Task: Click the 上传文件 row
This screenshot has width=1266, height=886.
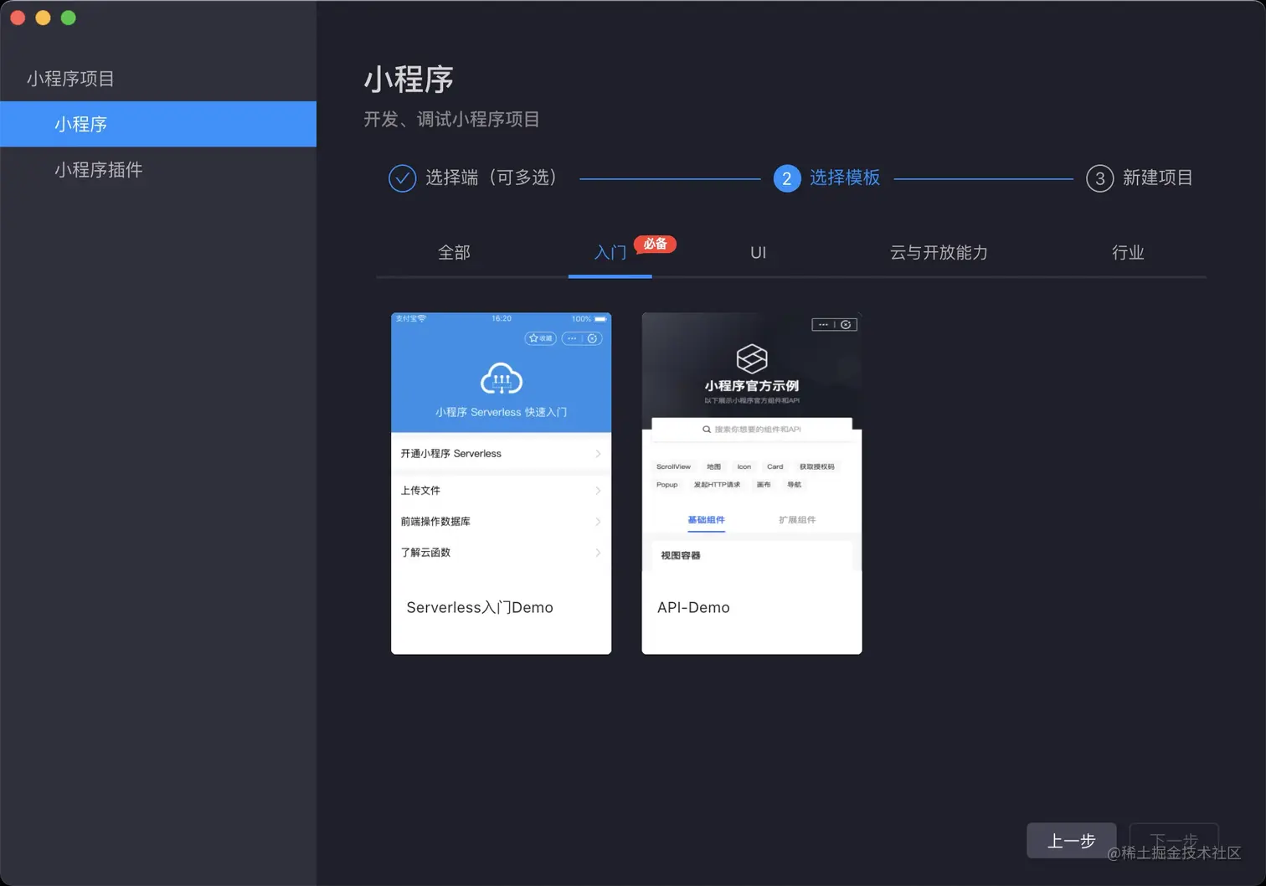Action: click(501, 490)
